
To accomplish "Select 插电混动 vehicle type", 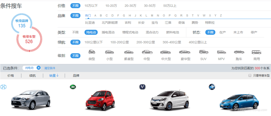I will coord(108,32).
